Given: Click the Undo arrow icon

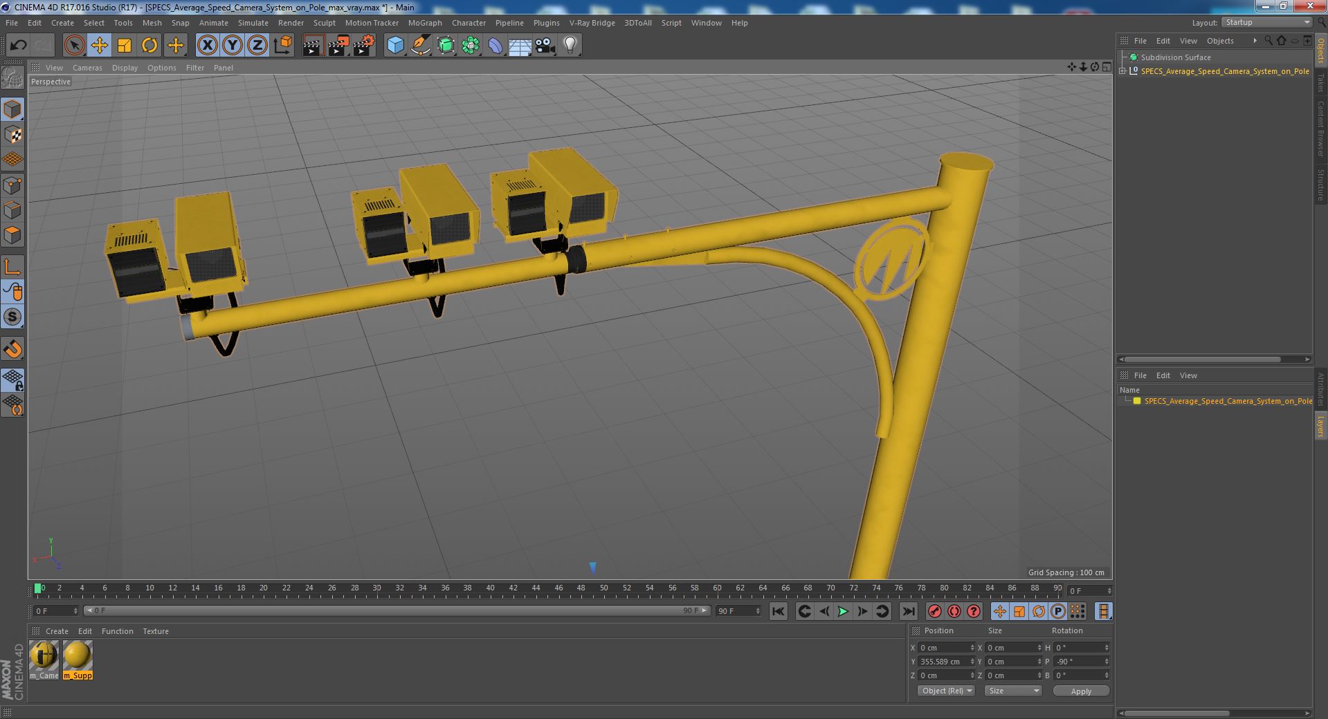Looking at the screenshot, I should (x=18, y=46).
